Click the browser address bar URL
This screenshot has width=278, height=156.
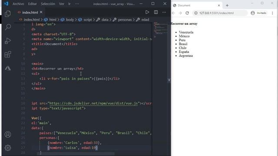click(216, 13)
